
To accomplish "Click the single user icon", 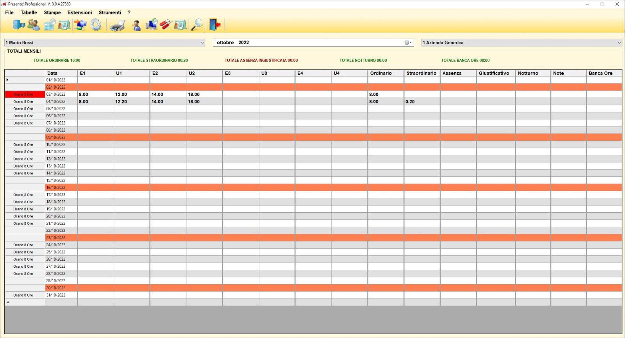I will [x=136, y=25].
